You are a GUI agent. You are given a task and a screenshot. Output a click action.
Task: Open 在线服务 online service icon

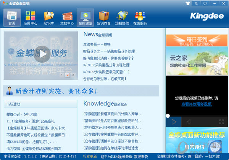coord(140,17)
